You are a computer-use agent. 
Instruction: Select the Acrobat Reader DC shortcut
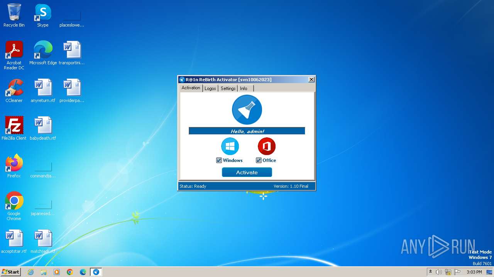(14, 56)
